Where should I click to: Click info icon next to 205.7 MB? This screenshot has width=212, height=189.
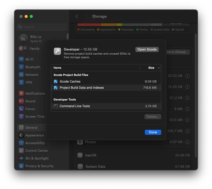pos(187,131)
